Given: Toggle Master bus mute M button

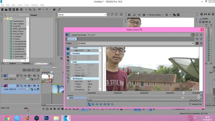Looking at the screenshot, I should coord(207,22).
